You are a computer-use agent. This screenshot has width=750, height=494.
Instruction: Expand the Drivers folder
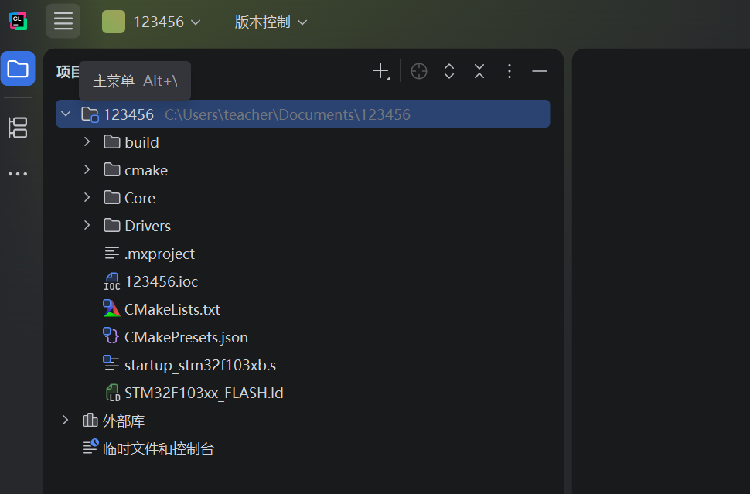pos(87,225)
